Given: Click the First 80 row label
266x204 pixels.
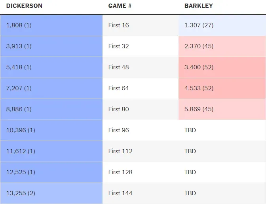Looking at the screenshot, I should click(119, 109).
